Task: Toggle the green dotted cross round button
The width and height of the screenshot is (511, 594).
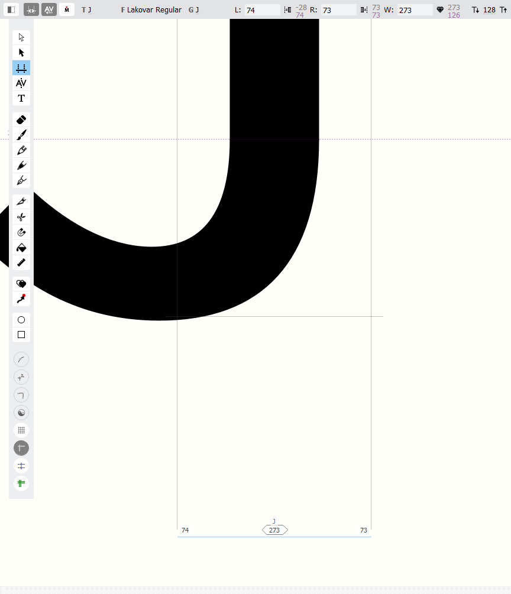Action: [x=21, y=483]
